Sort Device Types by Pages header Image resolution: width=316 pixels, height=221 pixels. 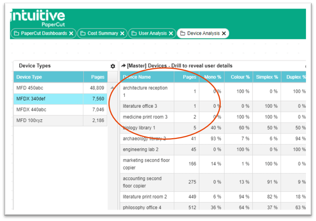click(x=95, y=77)
